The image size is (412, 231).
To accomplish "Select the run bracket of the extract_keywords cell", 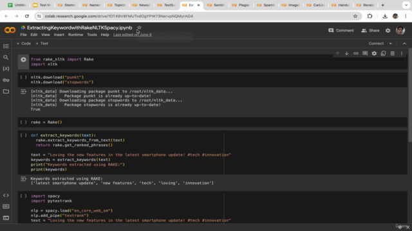I will click(x=23, y=135).
